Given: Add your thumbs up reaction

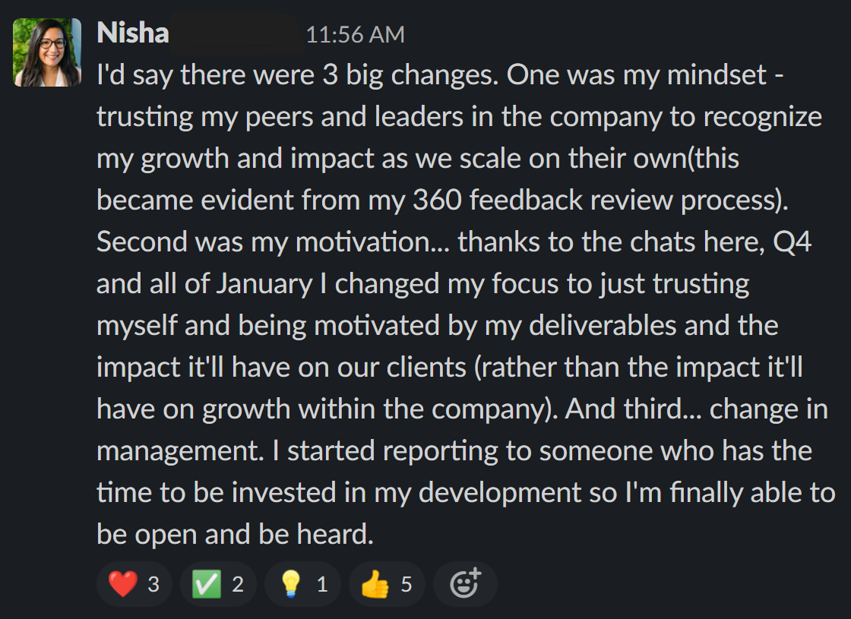Looking at the screenshot, I should point(387,584).
